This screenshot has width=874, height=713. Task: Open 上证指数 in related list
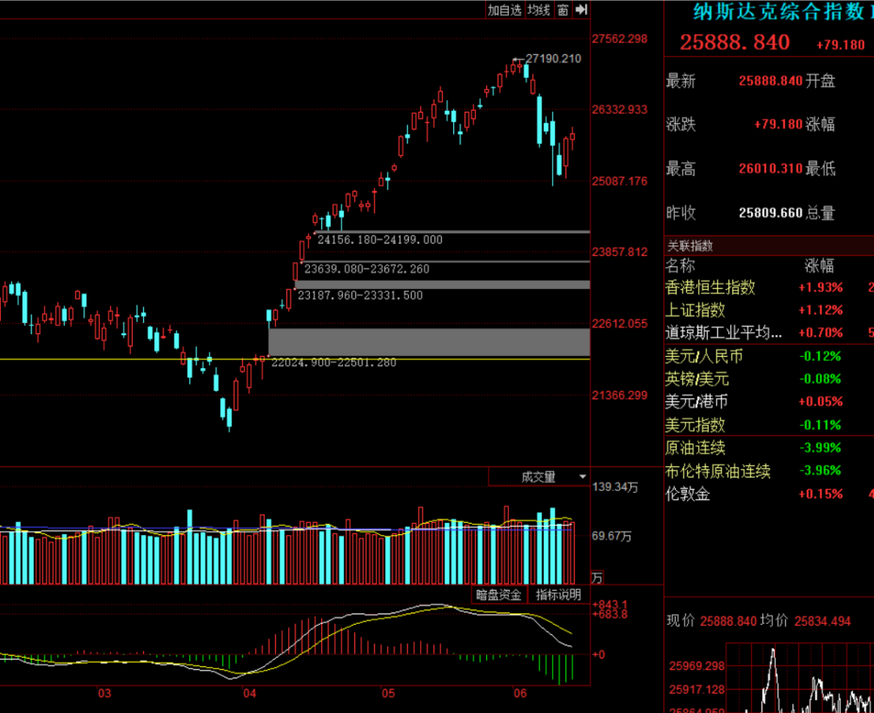(770, 310)
